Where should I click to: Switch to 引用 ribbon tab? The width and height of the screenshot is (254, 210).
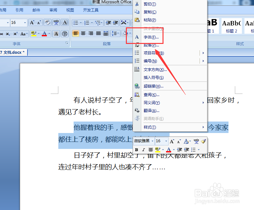point(19,10)
